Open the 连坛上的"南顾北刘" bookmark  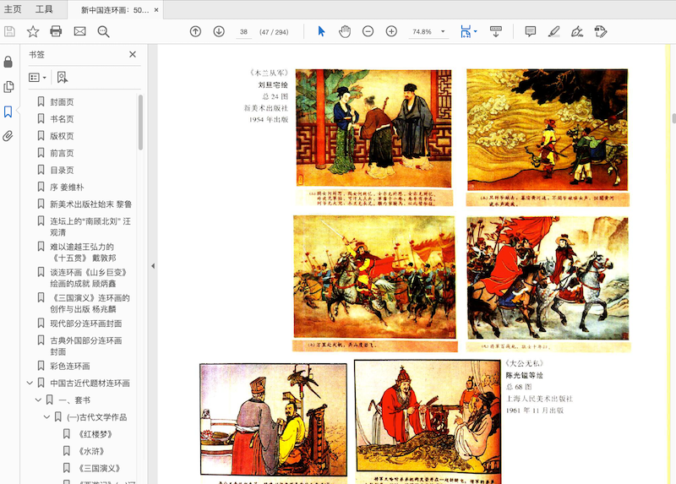[90, 226]
